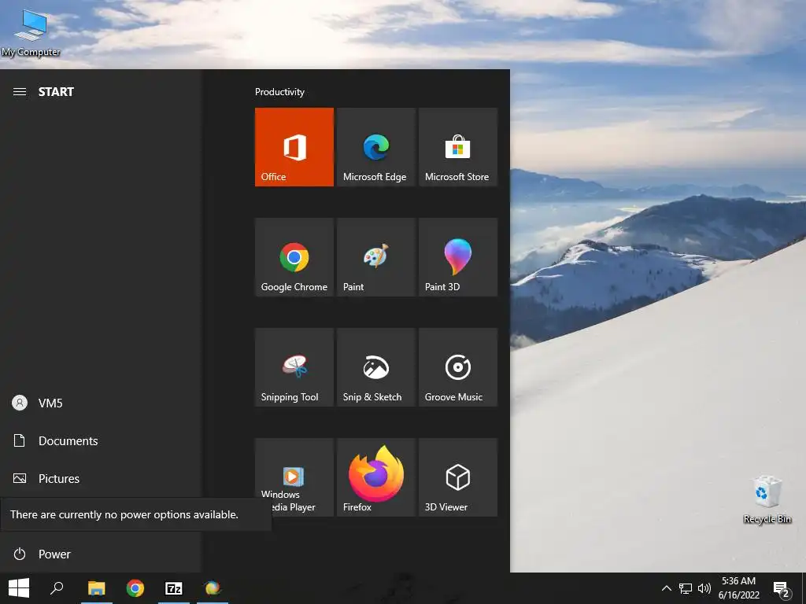Launch the Snipping Tool tile

coord(294,367)
